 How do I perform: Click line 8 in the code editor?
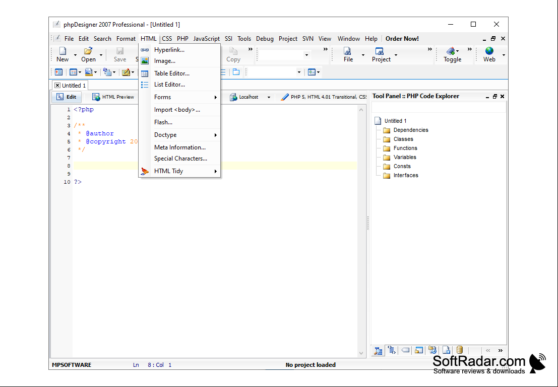point(215,166)
